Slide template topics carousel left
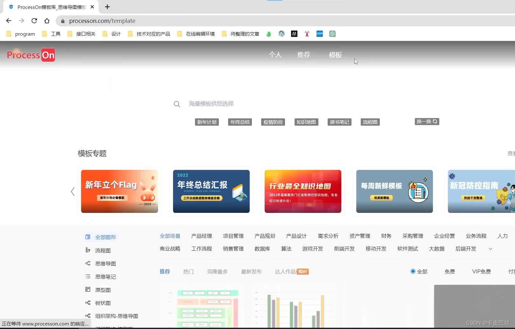 point(73,191)
